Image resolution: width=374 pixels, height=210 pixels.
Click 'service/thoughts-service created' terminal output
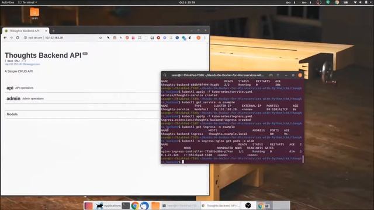click(x=189, y=95)
